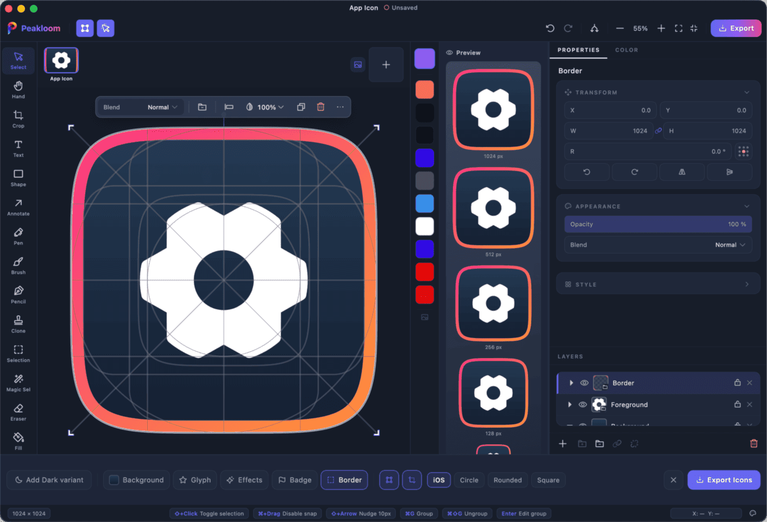Select the Eraser tool

[x=18, y=412]
